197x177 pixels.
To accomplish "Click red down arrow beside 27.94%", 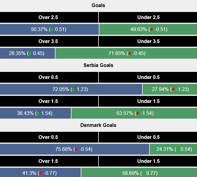I will (173, 90).
